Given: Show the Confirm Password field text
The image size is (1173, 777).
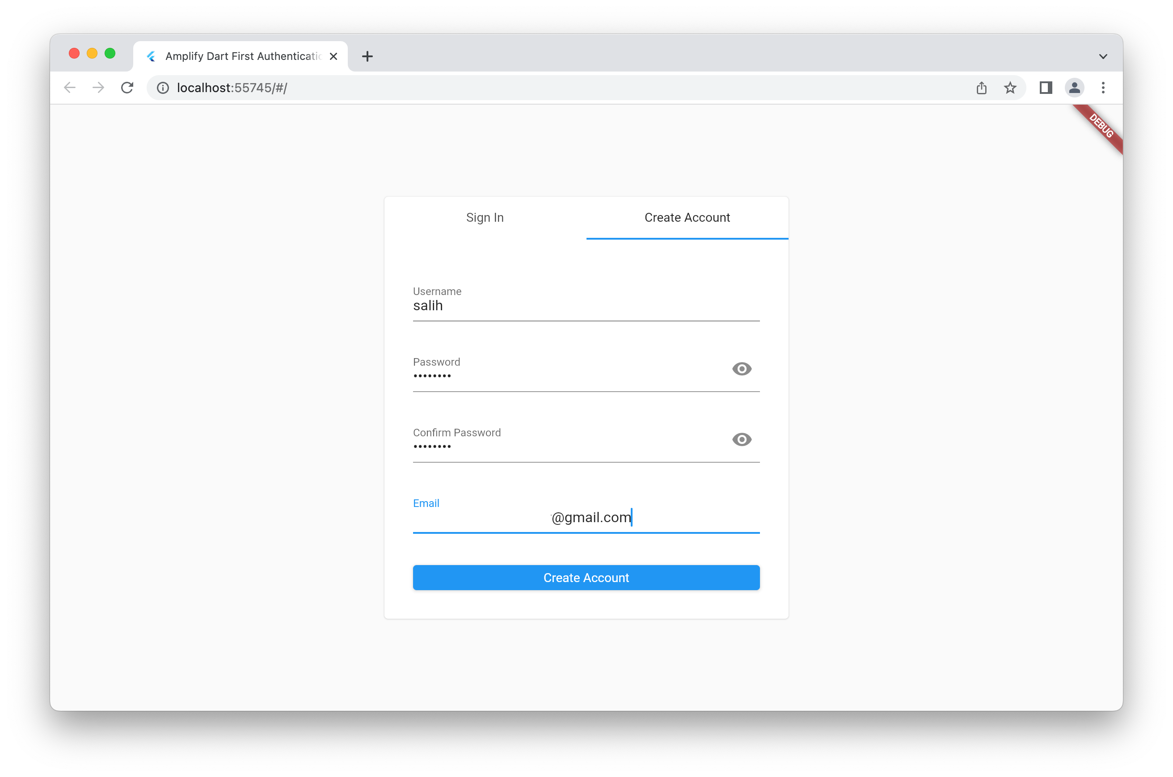Looking at the screenshot, I should point(742,439).
